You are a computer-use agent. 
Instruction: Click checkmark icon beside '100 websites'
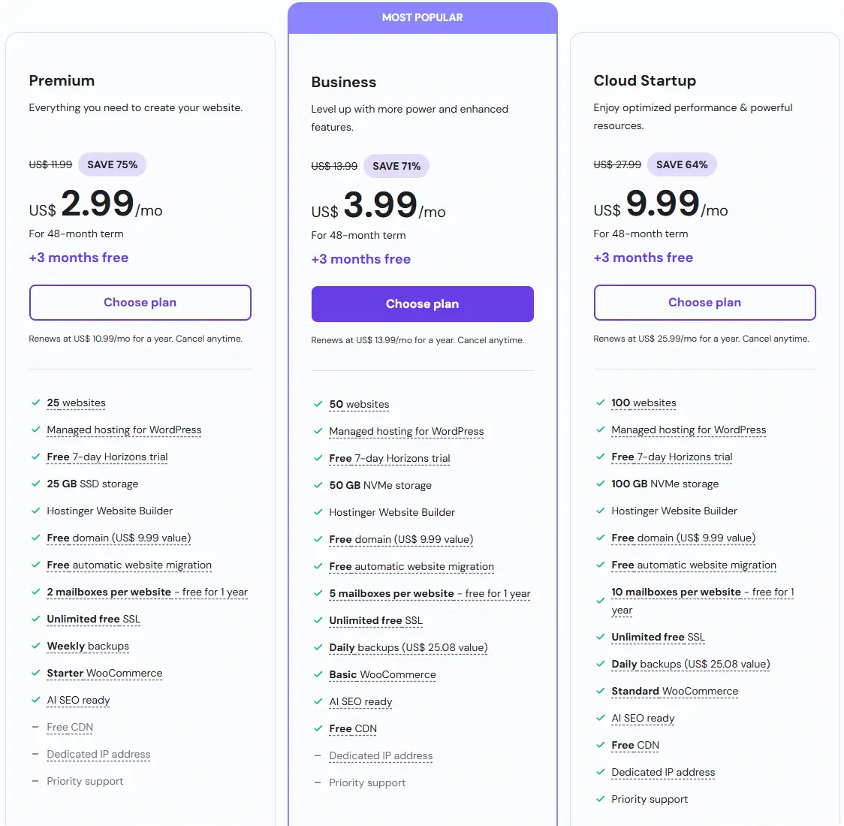coord(600,402)
